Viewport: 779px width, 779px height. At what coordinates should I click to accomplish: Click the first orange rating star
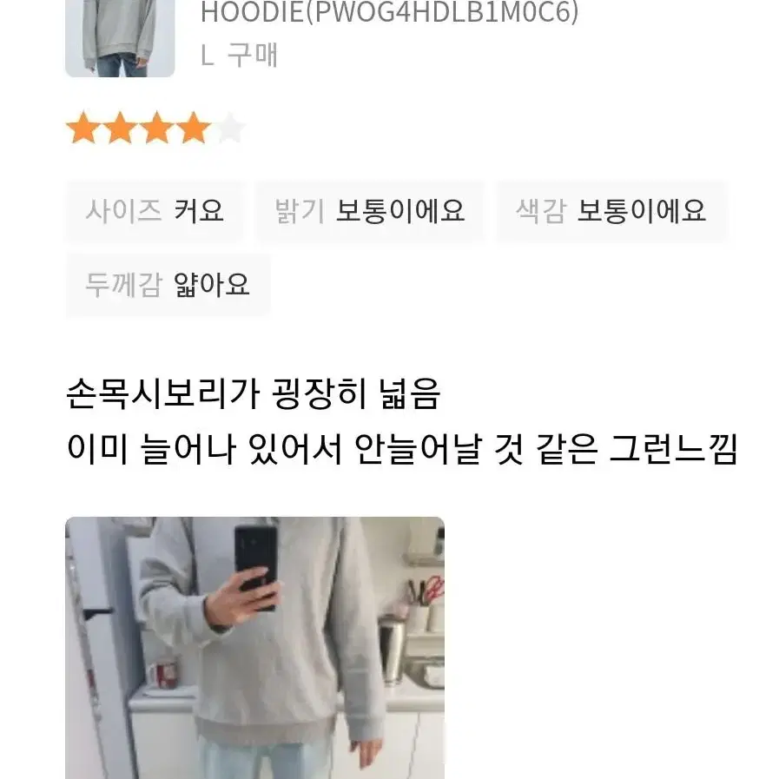[x=83, y=129]
